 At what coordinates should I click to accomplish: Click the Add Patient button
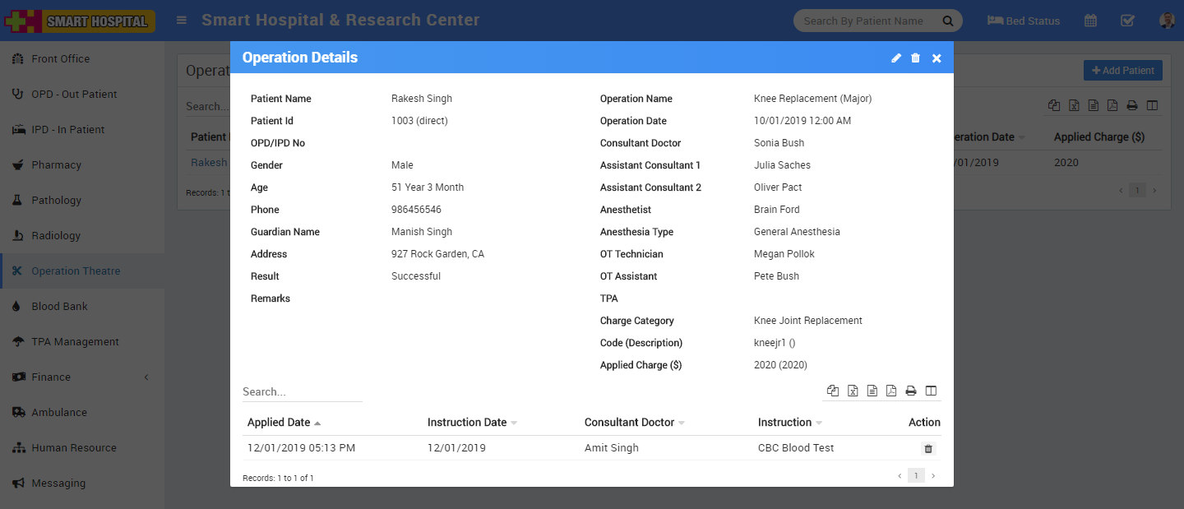(1122, 71)
